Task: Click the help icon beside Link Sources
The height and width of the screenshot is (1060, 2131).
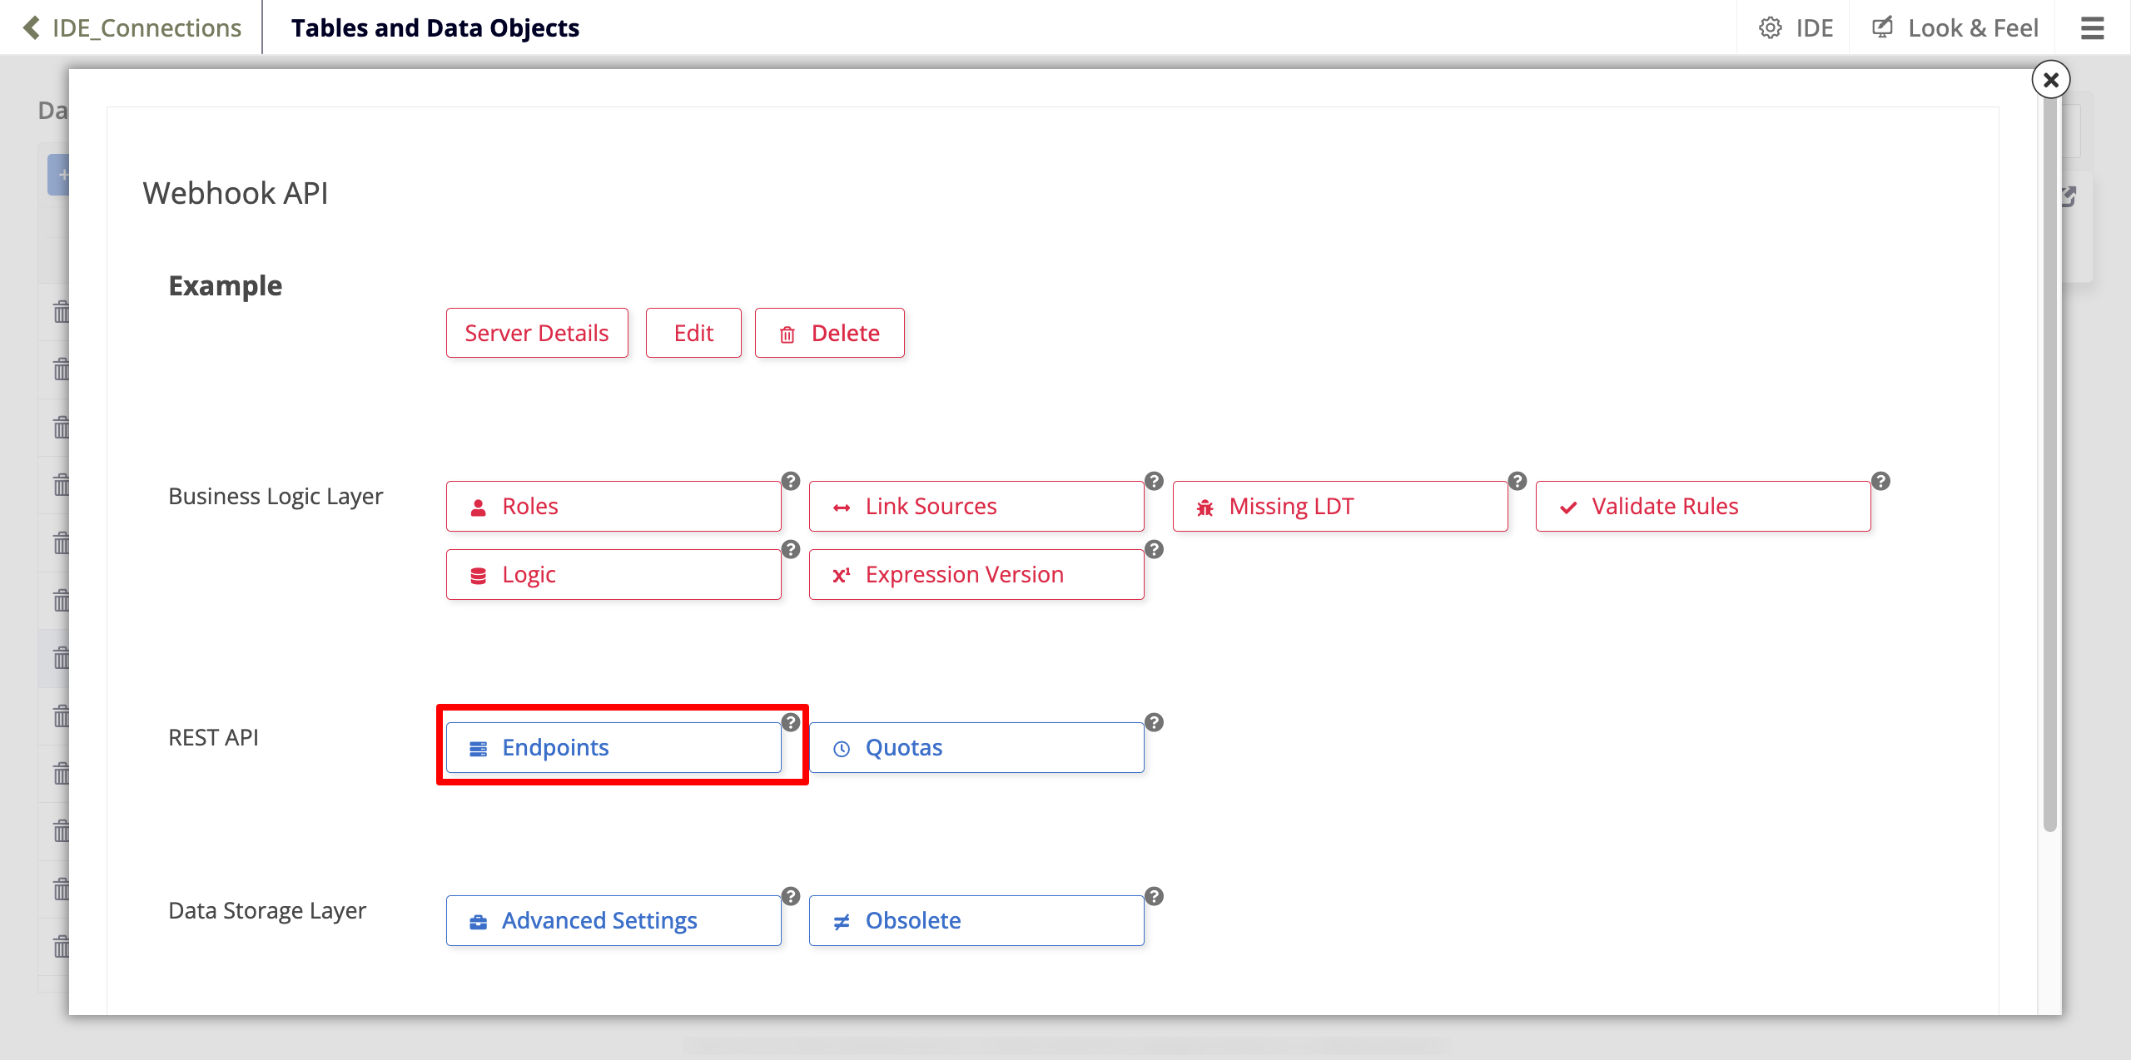Action: point(1154,481)
